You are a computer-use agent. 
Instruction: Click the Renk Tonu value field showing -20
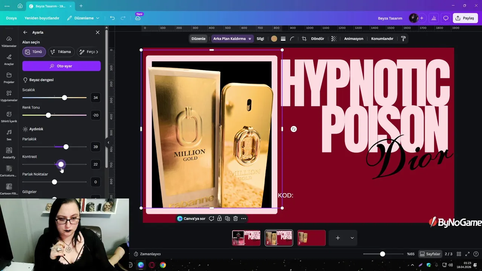coord(96,115)
